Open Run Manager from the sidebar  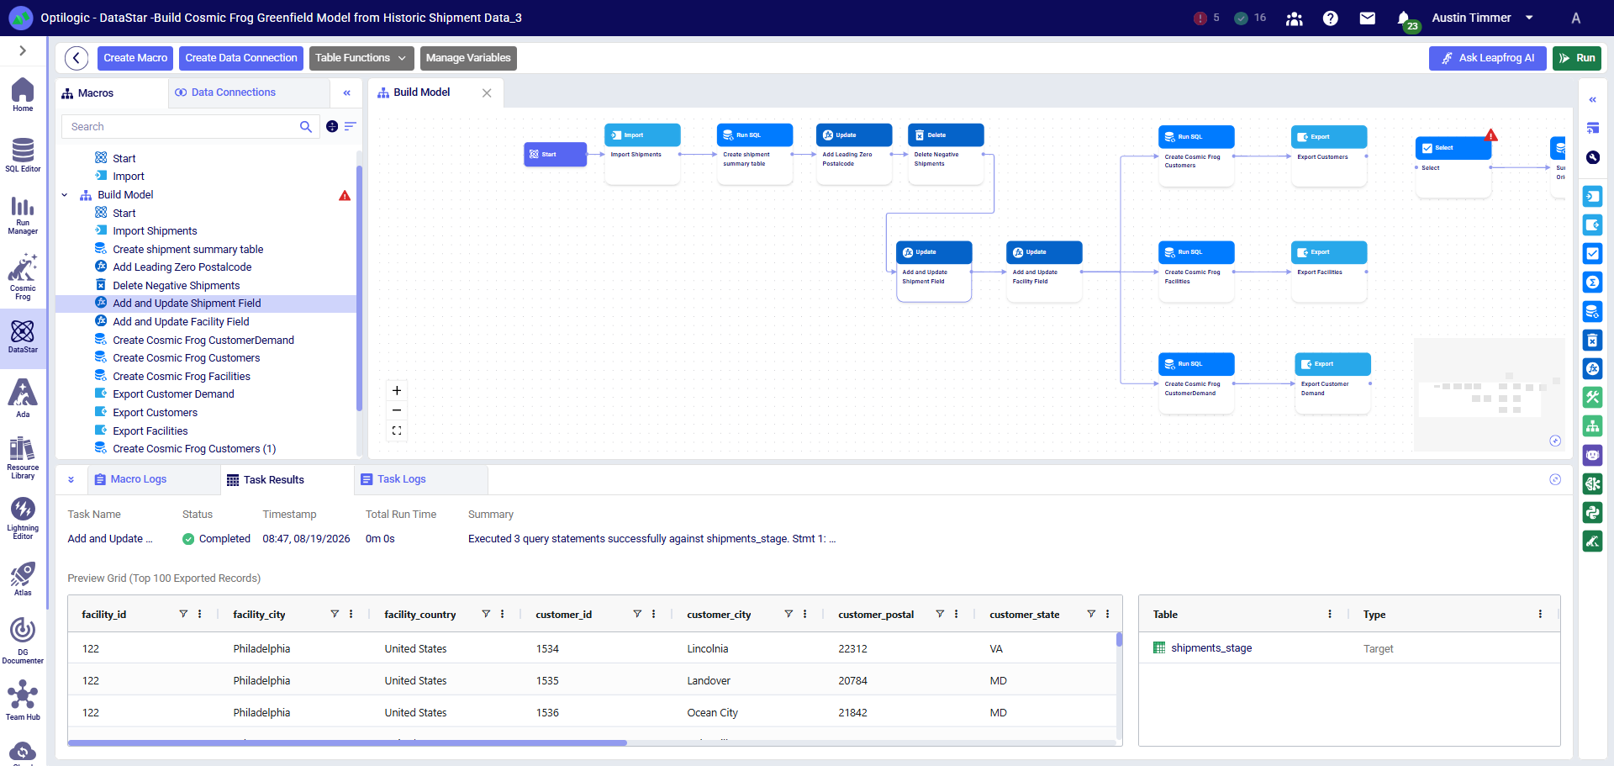23,215
